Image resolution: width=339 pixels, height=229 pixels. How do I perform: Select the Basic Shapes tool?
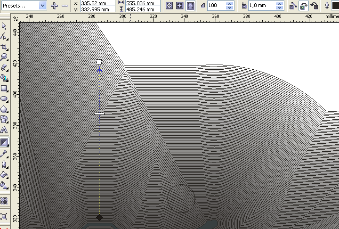tap(4, 119)
